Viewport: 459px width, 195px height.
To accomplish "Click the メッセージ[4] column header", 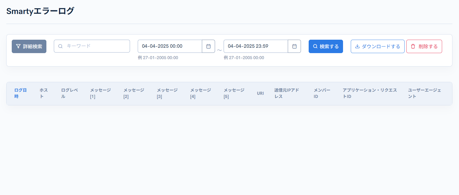I will [x=201, y=93].
